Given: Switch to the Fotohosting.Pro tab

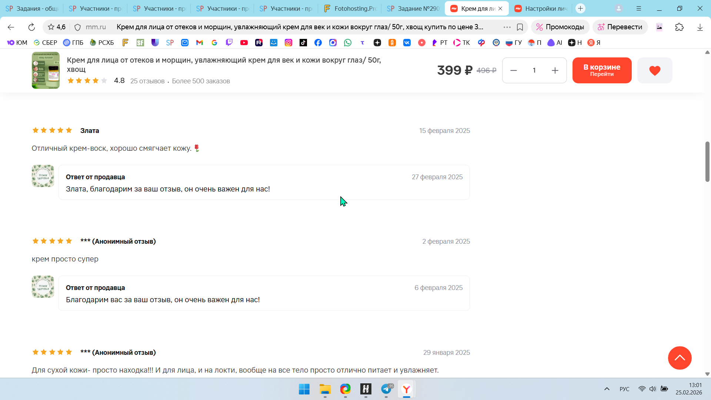Looking at the screenshot, I should click(350, 9).
